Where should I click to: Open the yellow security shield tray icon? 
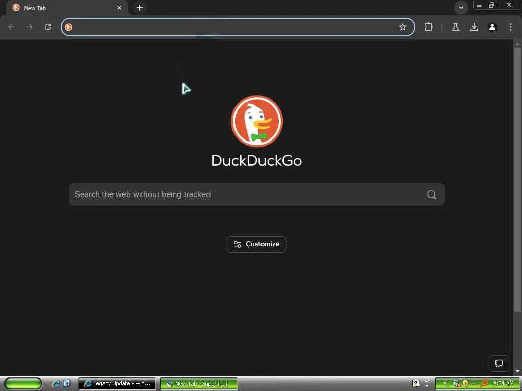point(465,384)
